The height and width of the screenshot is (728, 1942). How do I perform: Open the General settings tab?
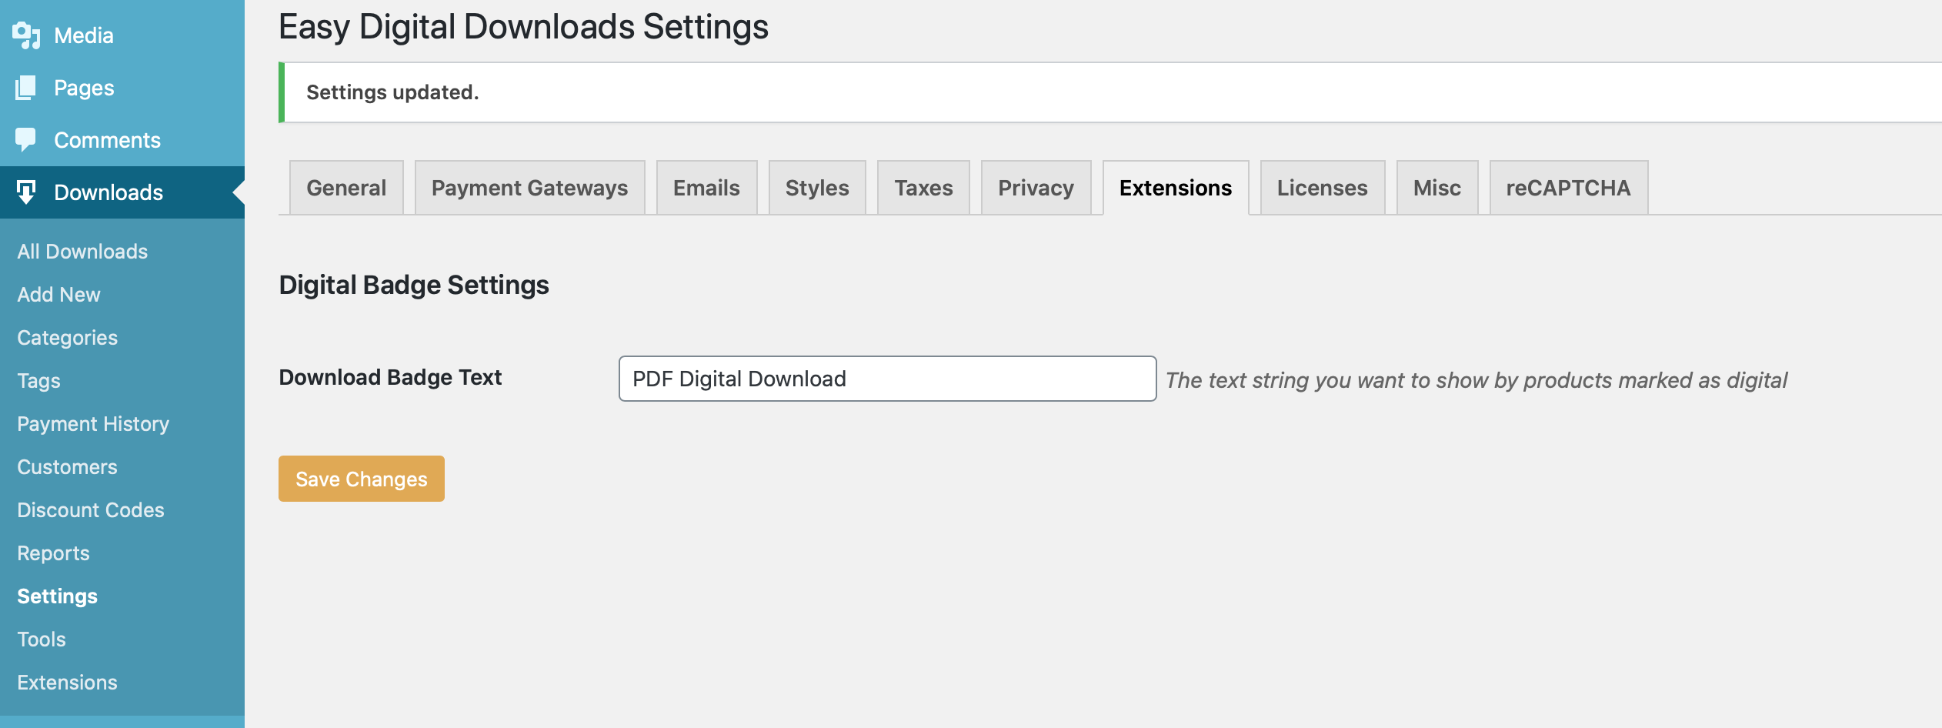[x=346, y=188]
